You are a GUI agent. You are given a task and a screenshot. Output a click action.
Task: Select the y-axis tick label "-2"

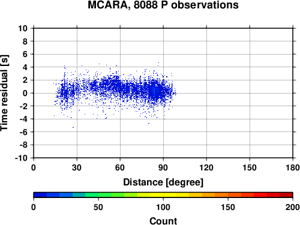click(23, 106)
